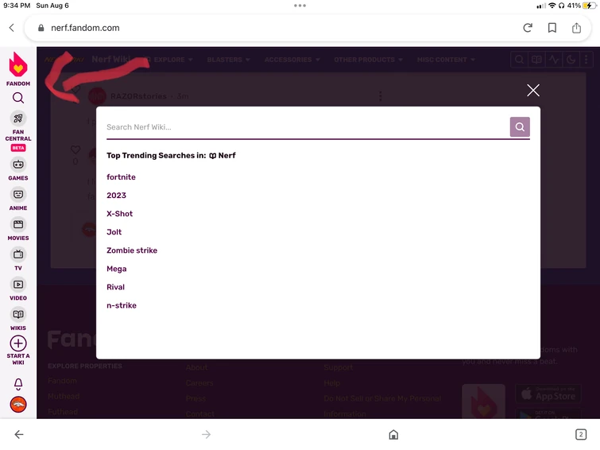The width and height of the screenshot is (600, 450).
Task: Select the X-Shot trending search
Action: point(120,214)
